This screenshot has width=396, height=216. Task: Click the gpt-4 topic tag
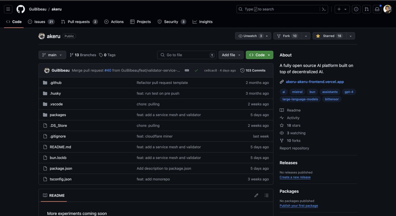(349, 92)
